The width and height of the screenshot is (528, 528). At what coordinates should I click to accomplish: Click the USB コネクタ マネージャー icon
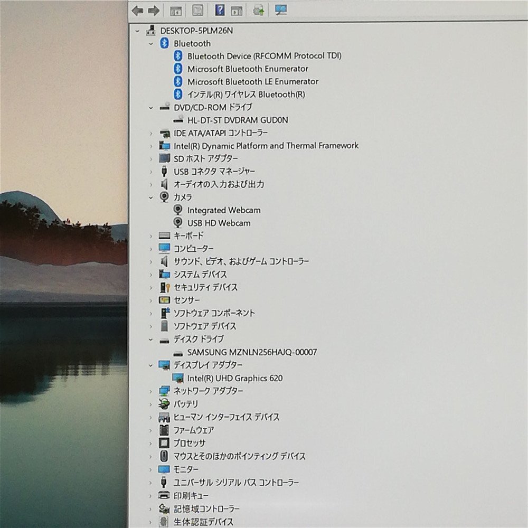(164, 171)
